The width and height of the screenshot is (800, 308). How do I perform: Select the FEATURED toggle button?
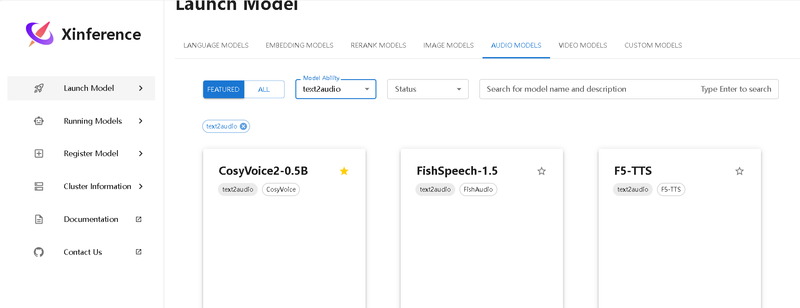(x=223, y=89)
